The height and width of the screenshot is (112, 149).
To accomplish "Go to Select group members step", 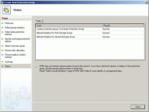I will [x=15, y=28].
